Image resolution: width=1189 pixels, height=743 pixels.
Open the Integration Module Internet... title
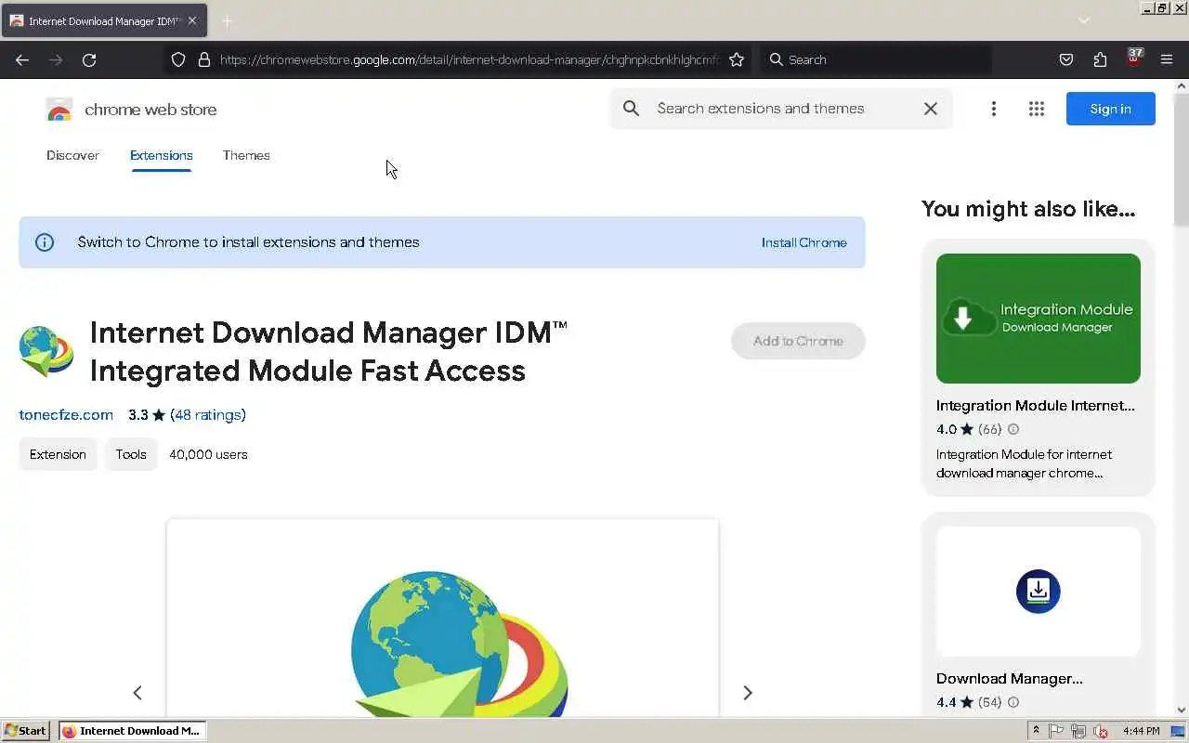click(1036, 406)
